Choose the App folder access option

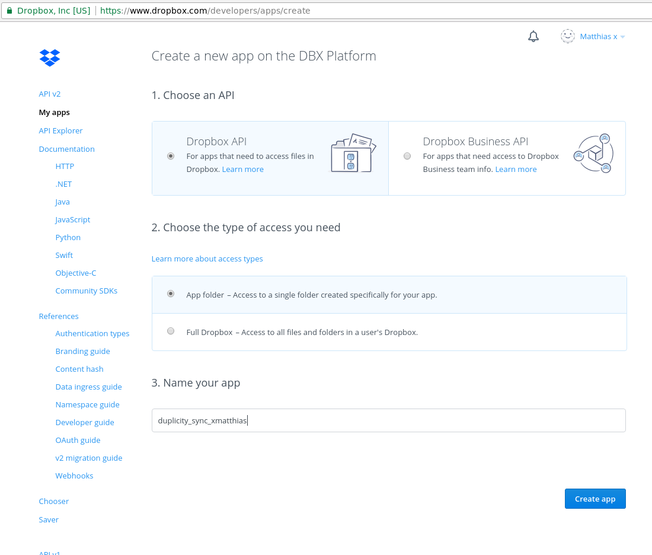pos(171,294)
